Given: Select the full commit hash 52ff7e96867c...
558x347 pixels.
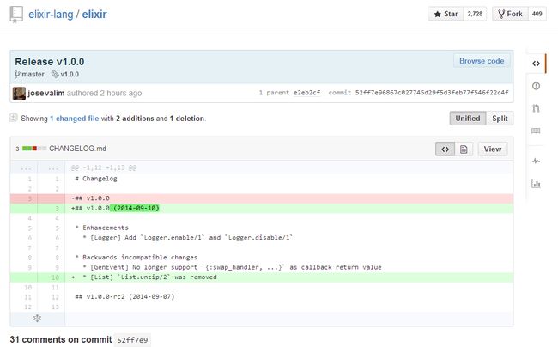Looking at the screenshot, I should click(x=432, y=93).
